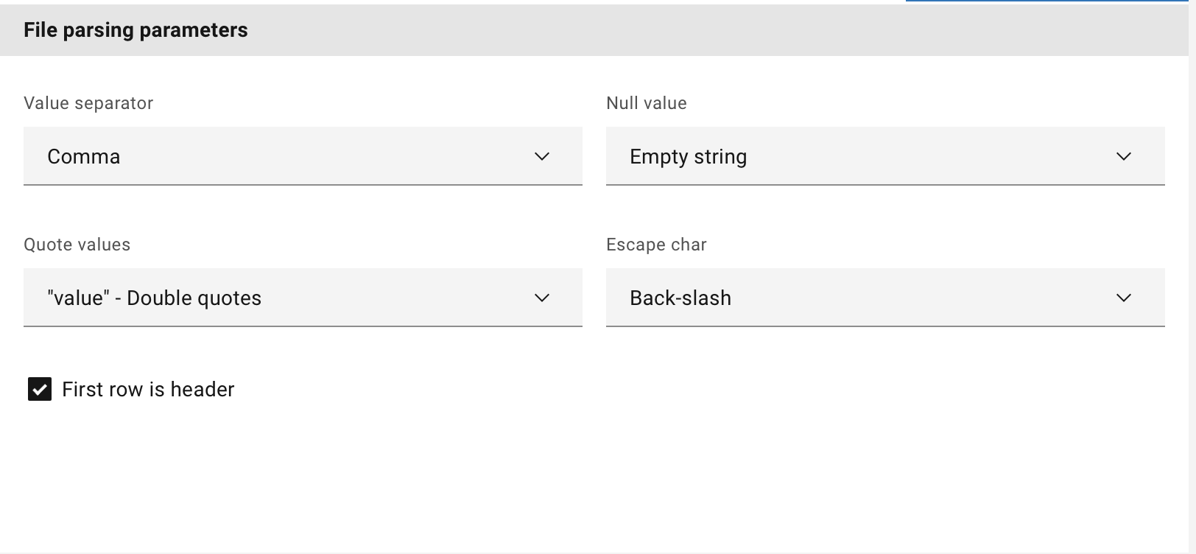Image resolution: width=1196 pixels, height=554 pixels.
Task: Click the "Back-slash" text value
Action: click(680, 298)
